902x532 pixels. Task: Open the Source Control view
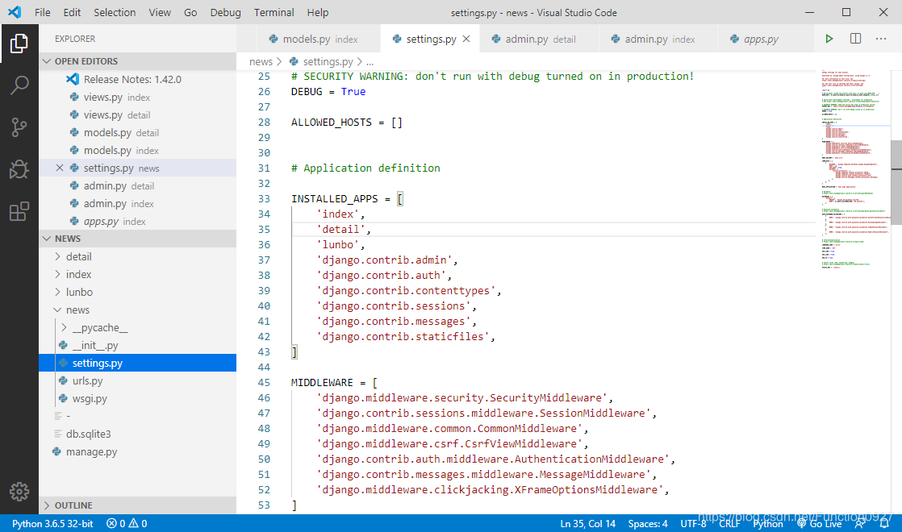tap(19, 127)
